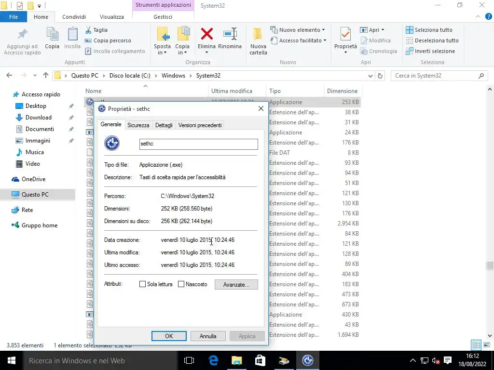Viewport: 494px width, 370px height.
Task: Collapse the ribbon with the chevron
Action: pyautogui.click(x=478, y=17)
